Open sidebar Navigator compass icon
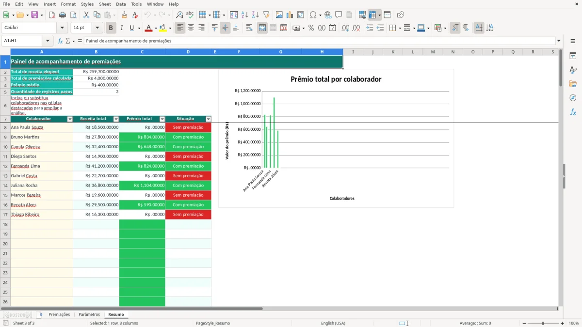 coord(573,98)
